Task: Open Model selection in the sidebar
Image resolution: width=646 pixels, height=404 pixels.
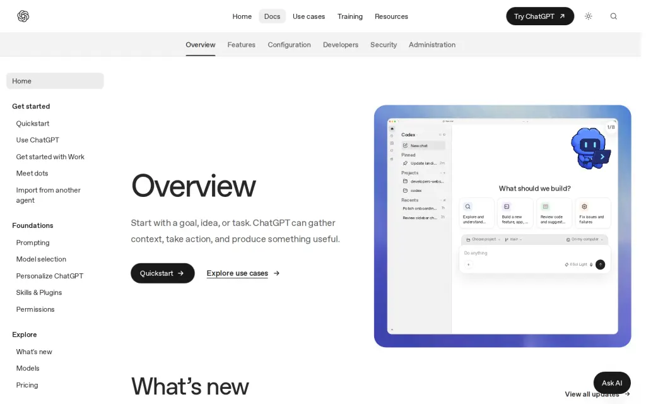Action: pos(41,259)
